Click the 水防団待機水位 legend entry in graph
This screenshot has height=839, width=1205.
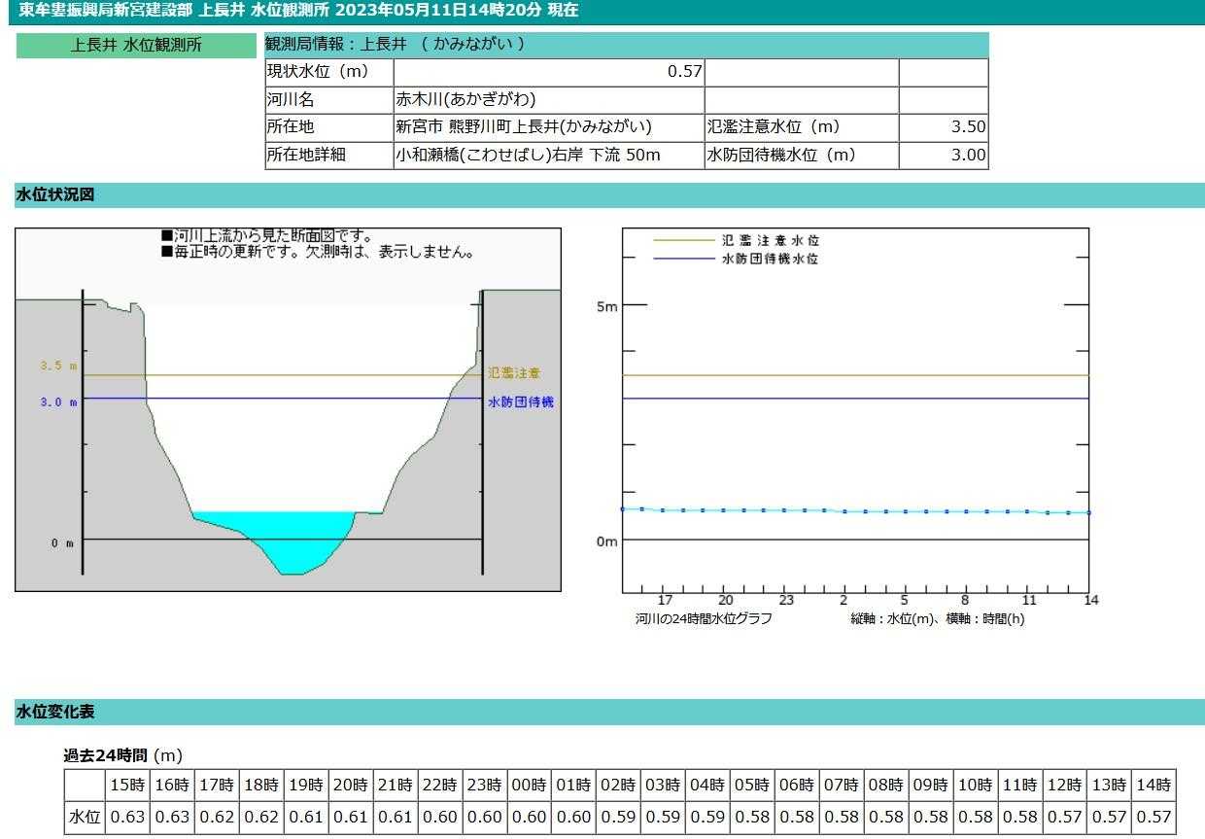click(x=769, y=260)
